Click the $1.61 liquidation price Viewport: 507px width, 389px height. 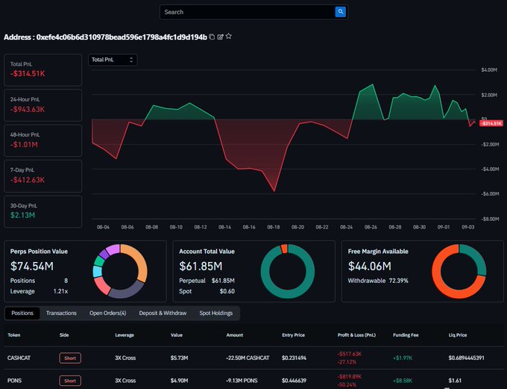tap(455, 381)
